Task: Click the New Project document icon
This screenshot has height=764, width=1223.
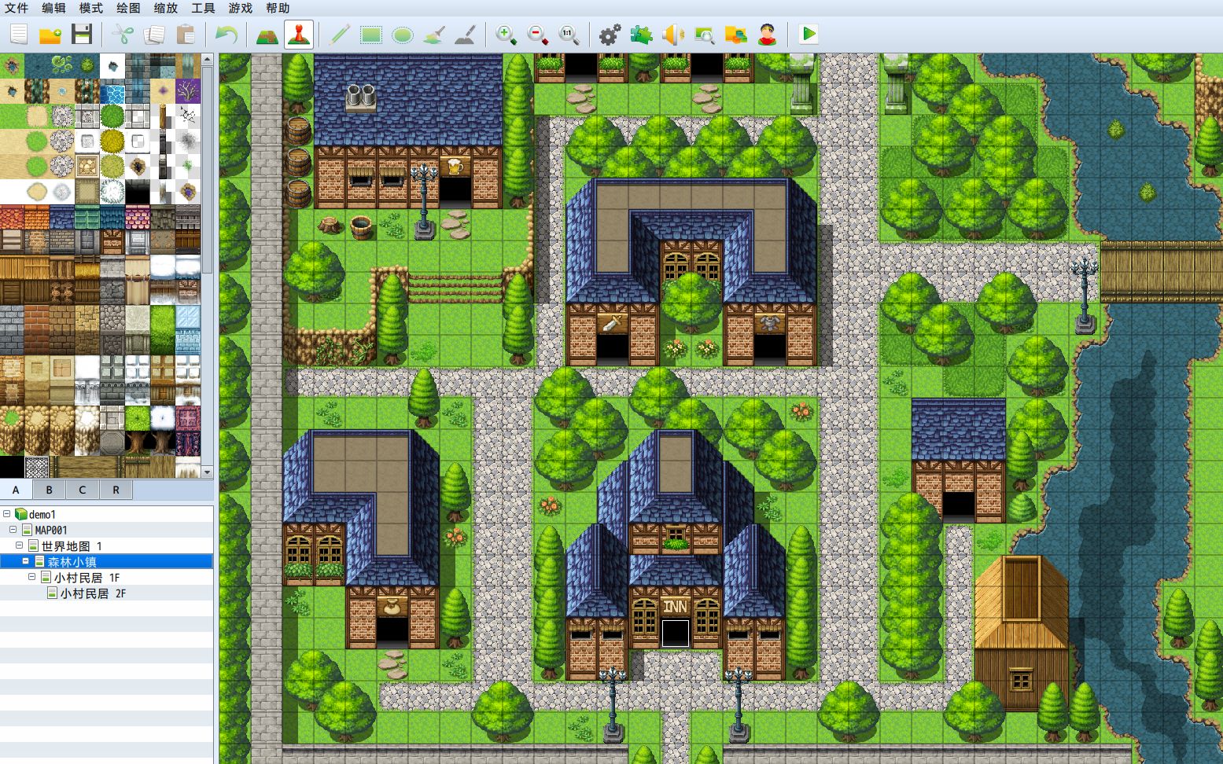Action: point(19,35)
